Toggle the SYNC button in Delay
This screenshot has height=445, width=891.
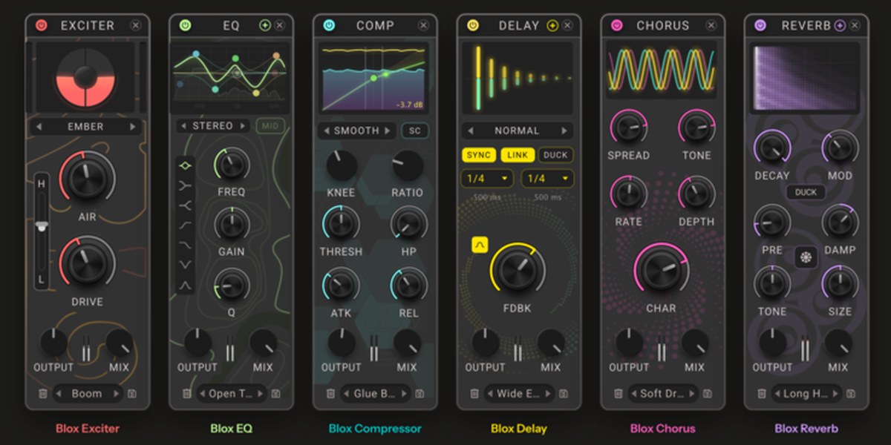(479, 155)
